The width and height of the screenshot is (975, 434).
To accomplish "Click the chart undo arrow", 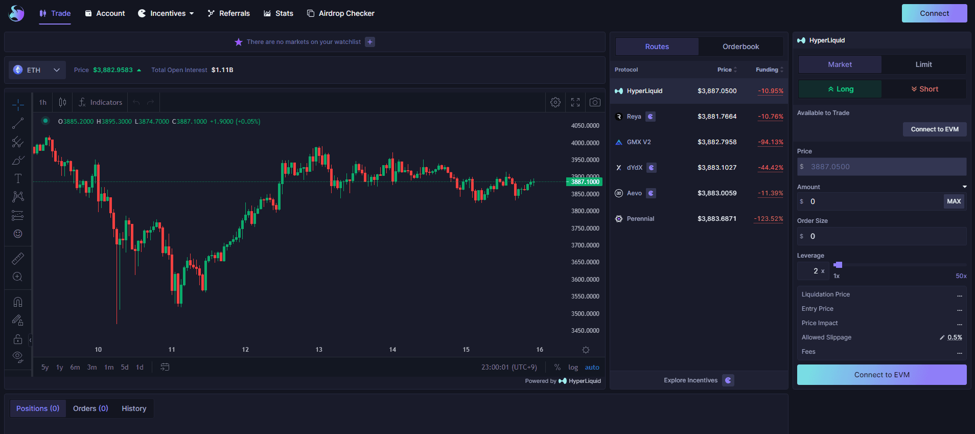I will (136, 102).
